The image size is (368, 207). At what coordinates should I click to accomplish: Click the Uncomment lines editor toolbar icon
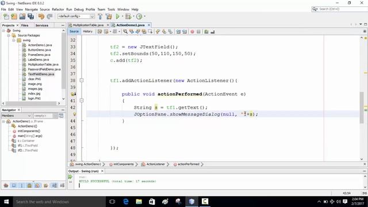[213, 32]
